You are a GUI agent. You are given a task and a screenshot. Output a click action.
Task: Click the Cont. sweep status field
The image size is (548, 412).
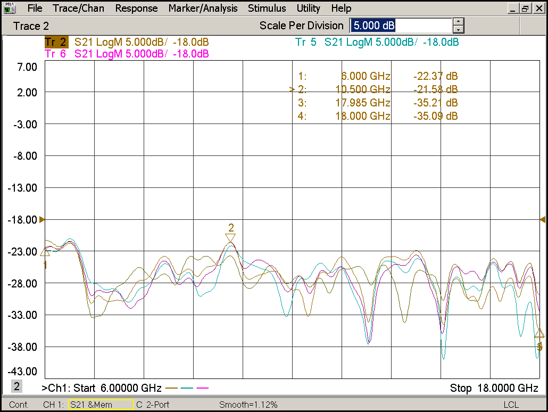click(19, 405)
